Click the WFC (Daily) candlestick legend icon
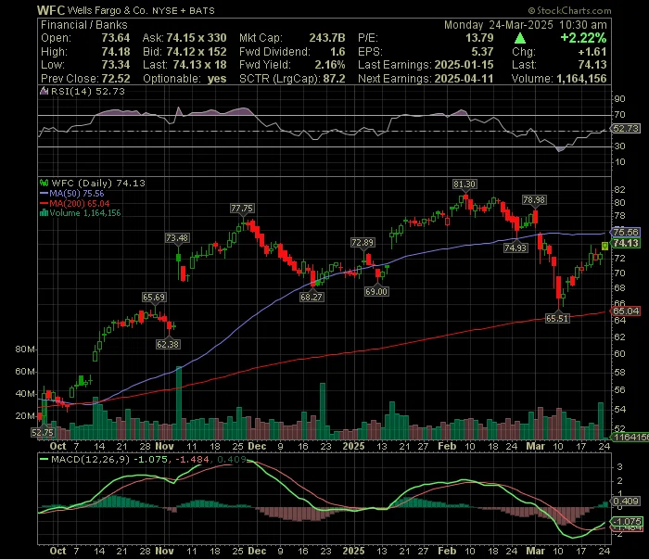Viewport: 649px width, 559px height. click(x=44, y=183)
